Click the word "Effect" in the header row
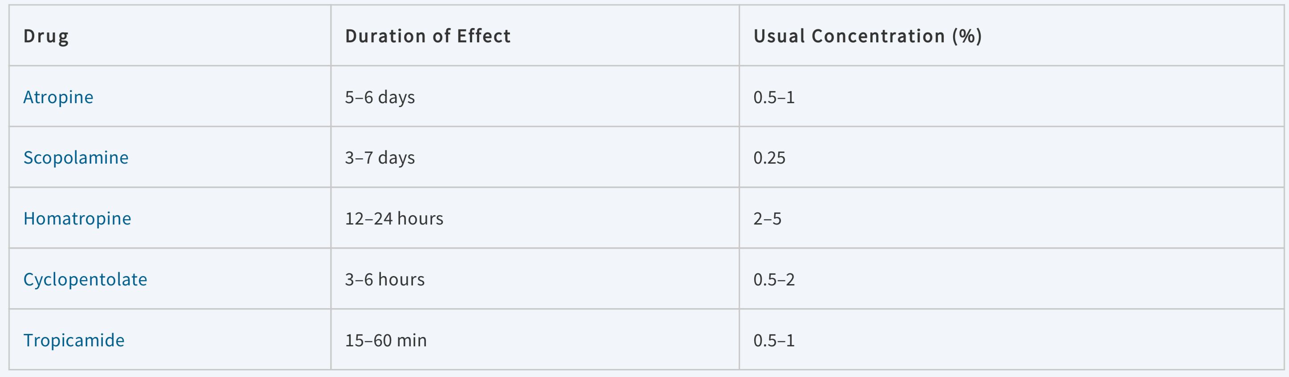Viewport: 1289px width, 377px height. (x=483, y=36)
